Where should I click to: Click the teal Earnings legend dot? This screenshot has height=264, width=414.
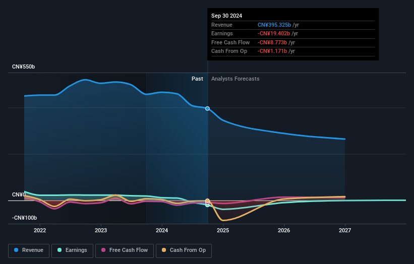60,250
